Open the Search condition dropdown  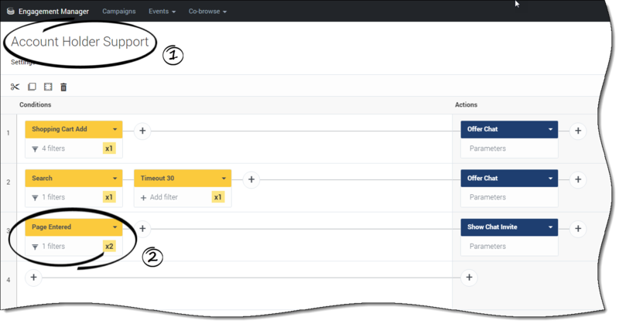[115, 179]
